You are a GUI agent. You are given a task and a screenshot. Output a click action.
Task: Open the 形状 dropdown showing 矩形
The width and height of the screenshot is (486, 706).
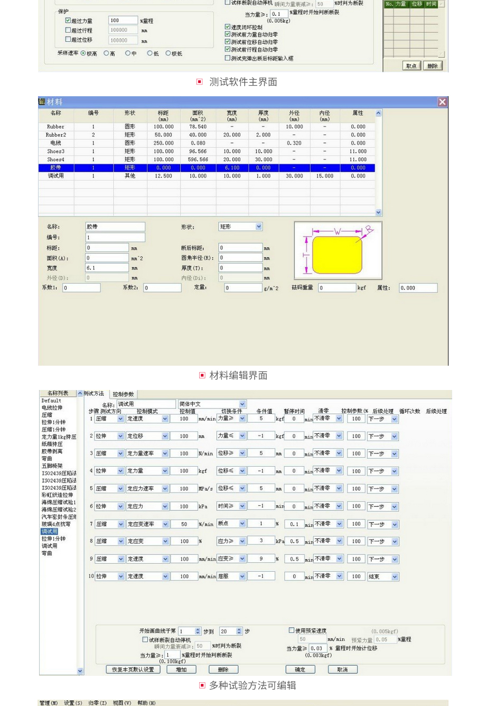(259, 227)
